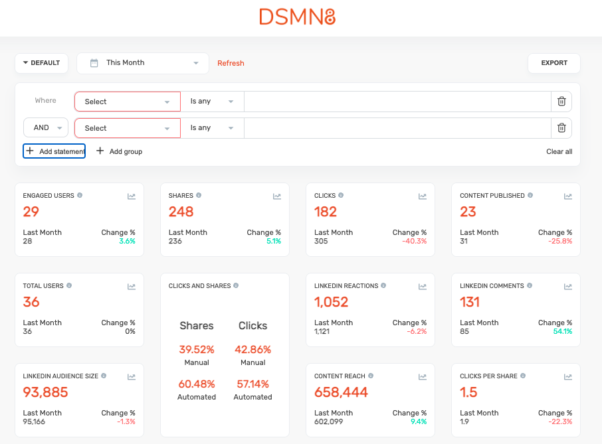The image size is (602, 444).
Task: Click the Content Reach info icon
Action: pyautogui.click(x=370, y=376)
